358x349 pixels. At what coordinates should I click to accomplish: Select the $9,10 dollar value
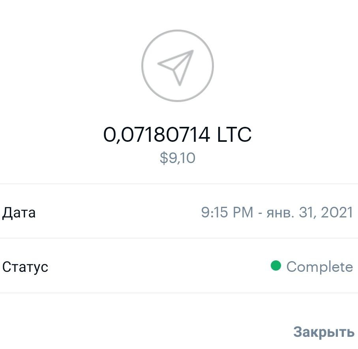[x=178, y=158]
